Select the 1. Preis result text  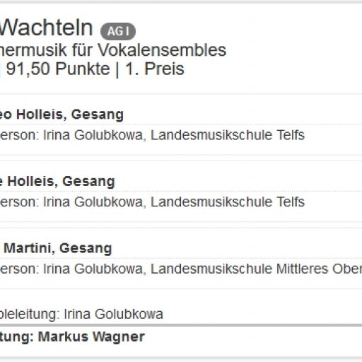click(x=155, y=69)
